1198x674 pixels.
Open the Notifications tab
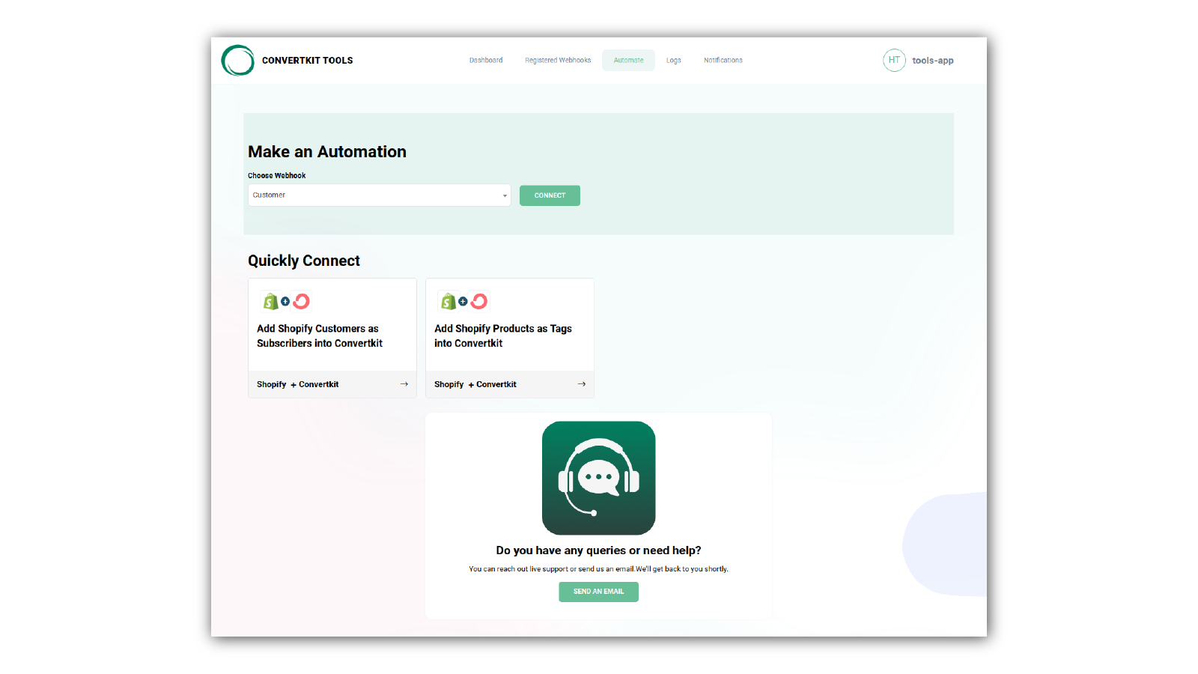[723, 61]
